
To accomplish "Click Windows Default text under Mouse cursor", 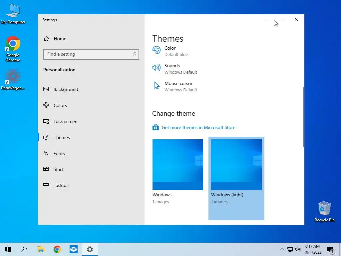I will (x=181, y=90).
